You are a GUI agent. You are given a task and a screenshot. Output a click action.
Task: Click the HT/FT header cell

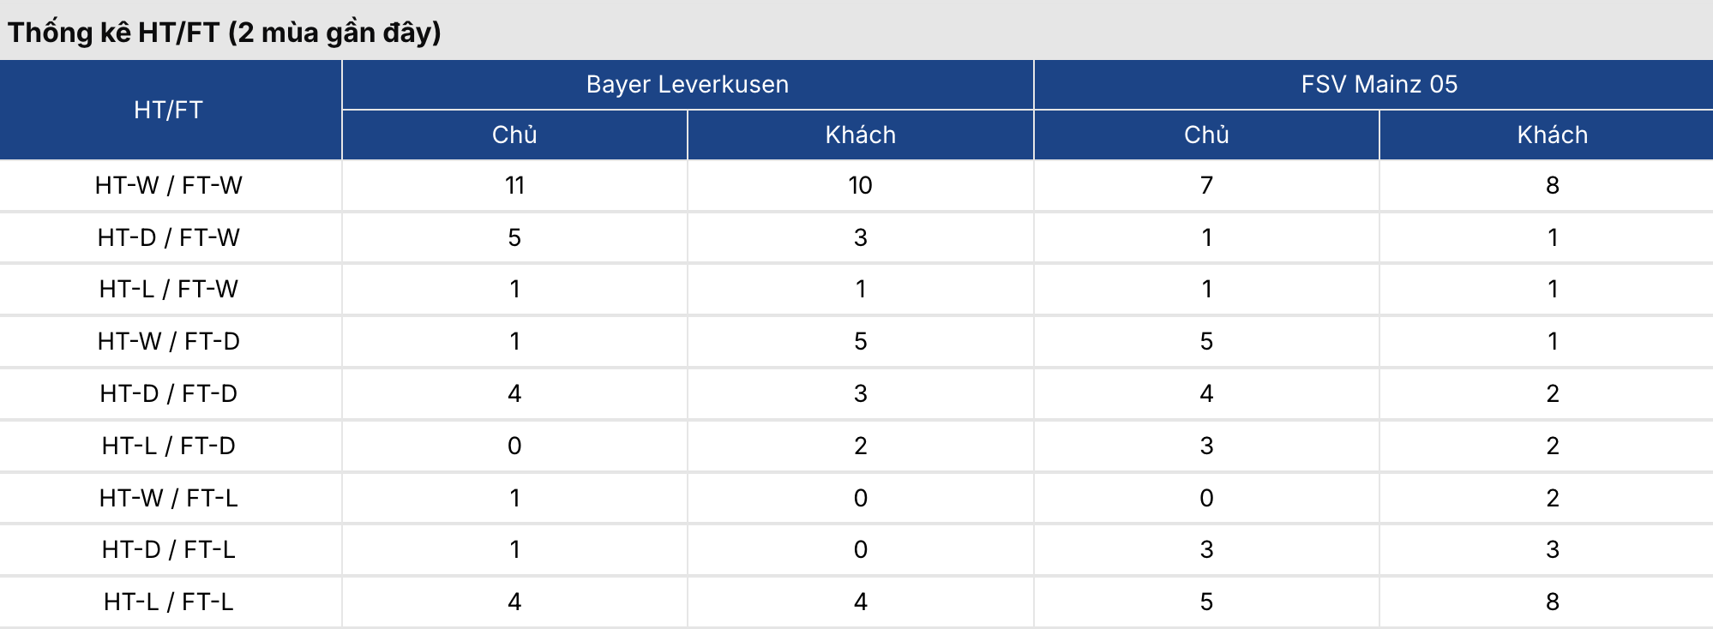[169, 110]
